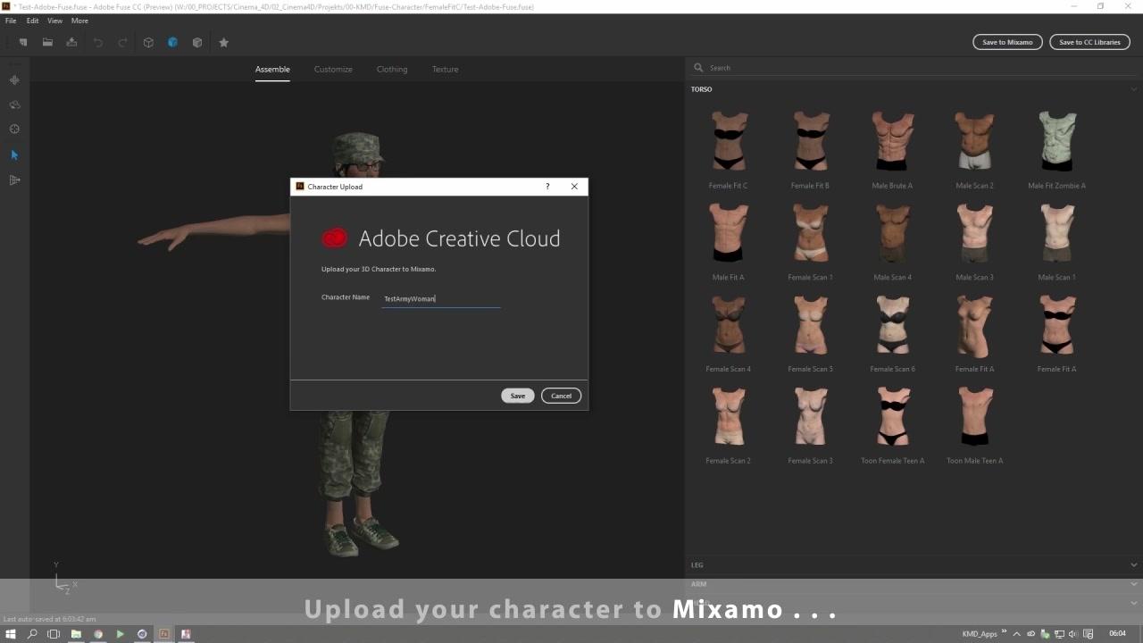Image resolution: width=1143 pixels, height=643 pixels.
Task: Select the Move tool in the left toolbar
Action: point(13,80)
